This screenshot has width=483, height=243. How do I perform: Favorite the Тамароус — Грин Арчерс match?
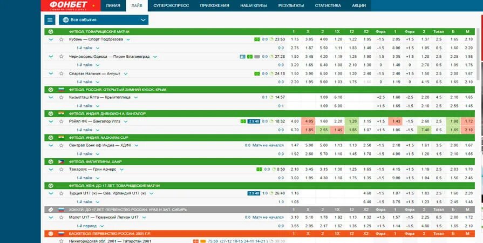pyautogui.click(x=61, y=170)
